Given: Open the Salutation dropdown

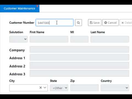Looking at the screenshot, I should [18, 39].
